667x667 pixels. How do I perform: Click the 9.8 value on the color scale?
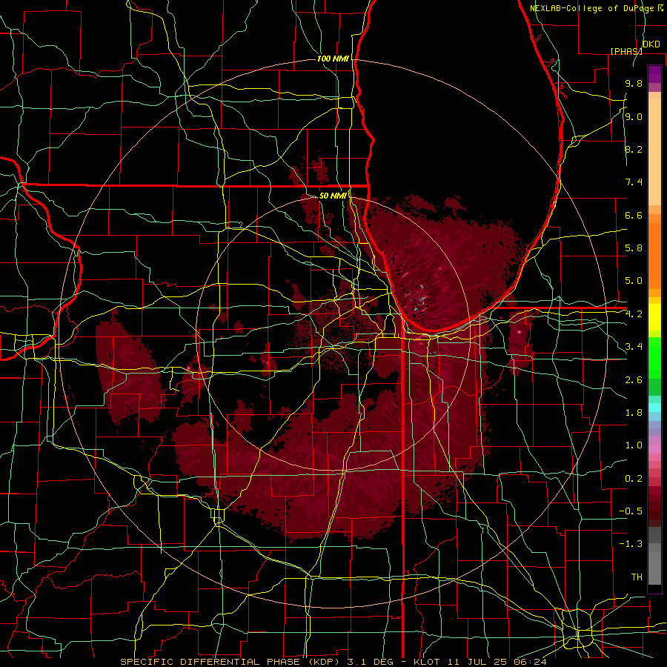click(634, 83)
